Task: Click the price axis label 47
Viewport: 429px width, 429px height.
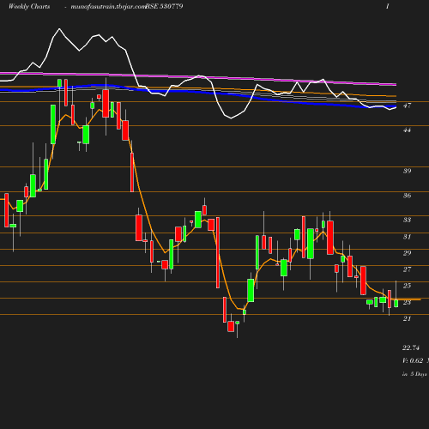Action: point(407,106)
